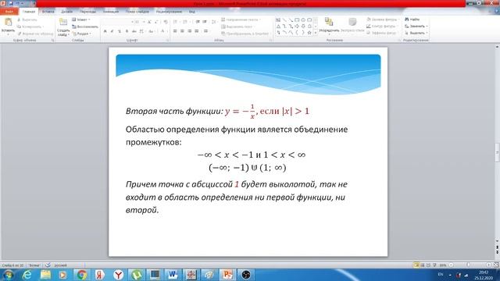Open Google Chrome from taskbar
Image resolution: width=500 pixels, height=281 pixels.
click(x=81, y=275)
